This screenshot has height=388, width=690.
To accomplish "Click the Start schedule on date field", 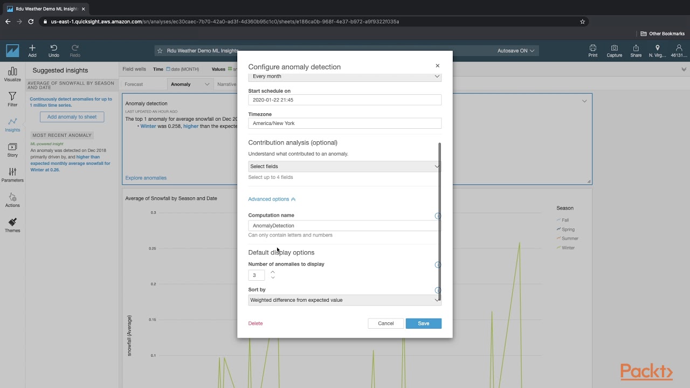I will pyautogui.click(x=345, y=100).
